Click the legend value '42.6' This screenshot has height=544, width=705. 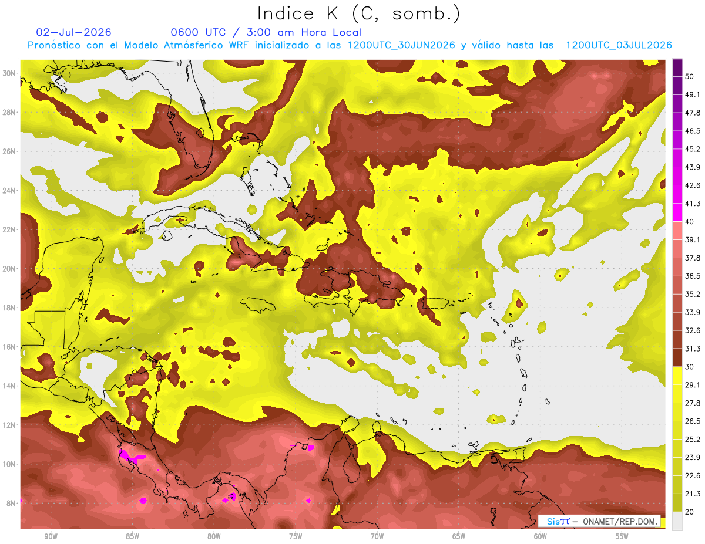tap(692, 185)
